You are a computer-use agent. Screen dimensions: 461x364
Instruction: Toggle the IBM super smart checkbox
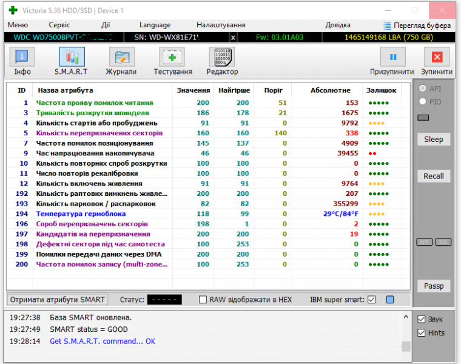372,300
